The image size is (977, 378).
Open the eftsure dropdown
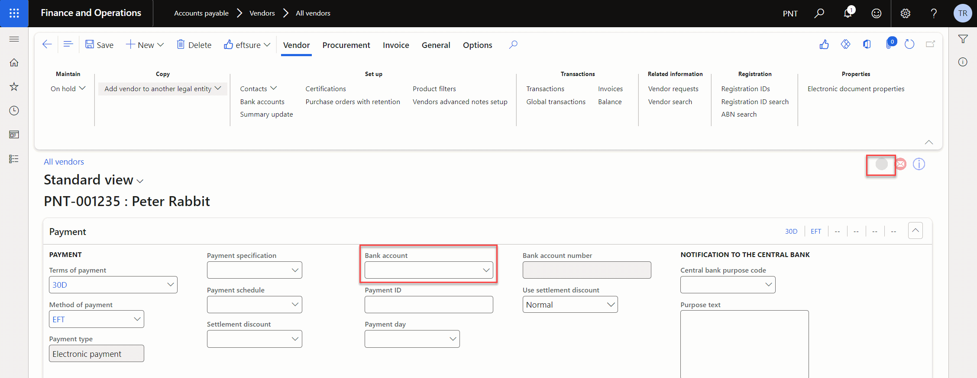[247, 45]
